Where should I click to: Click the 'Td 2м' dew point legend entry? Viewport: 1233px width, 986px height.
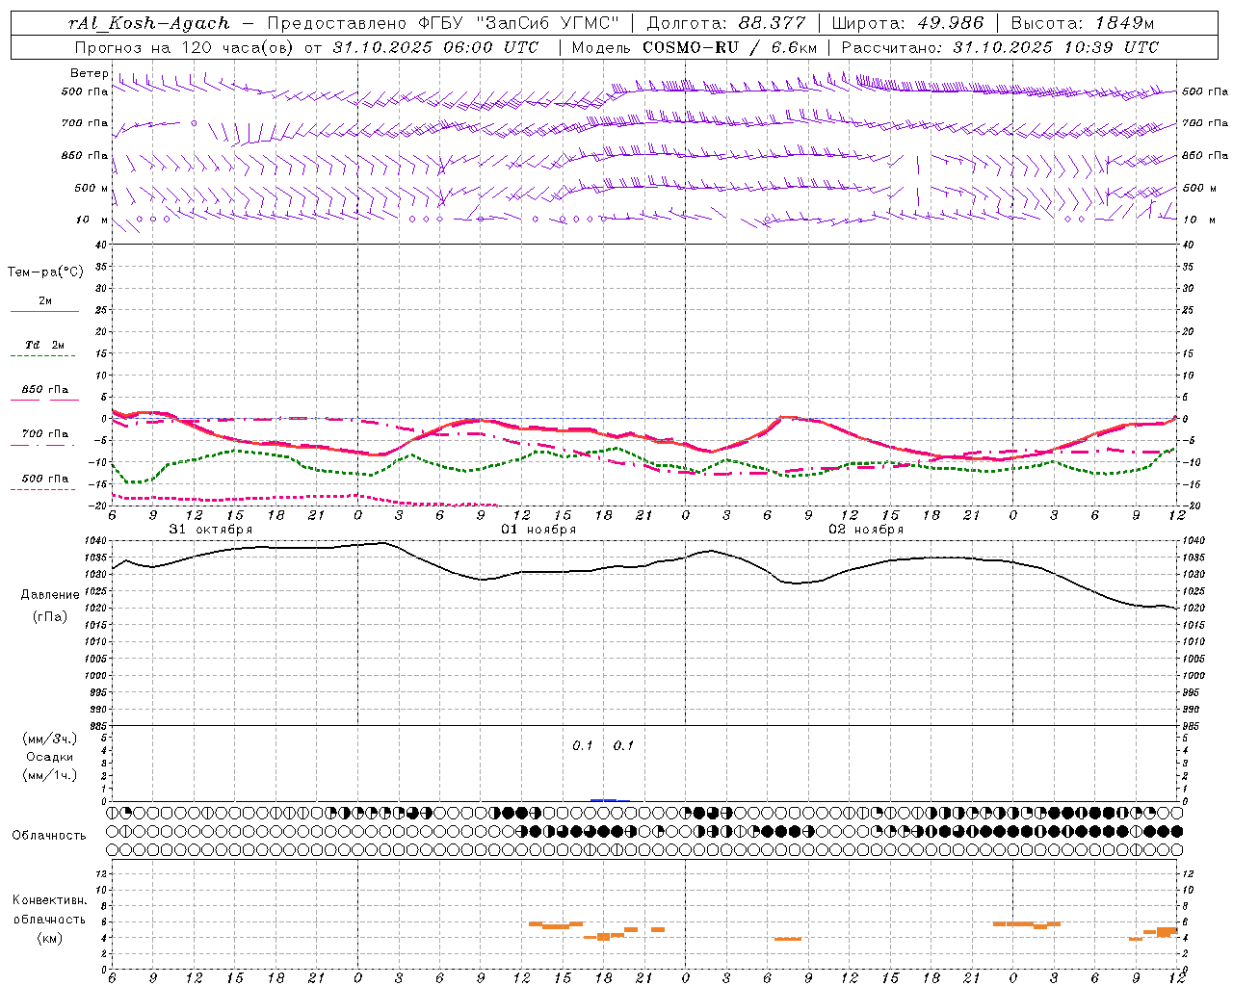tap(45, 345)
